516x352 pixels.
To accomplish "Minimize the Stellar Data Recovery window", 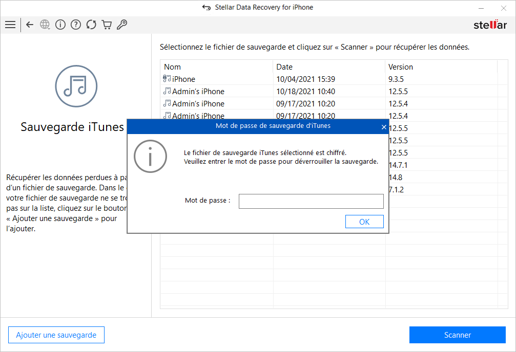I will coord(481,8).
